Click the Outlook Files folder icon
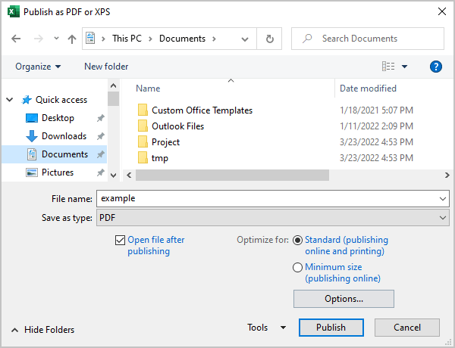This screenshot has height=348, width=455. coord(143,126)
